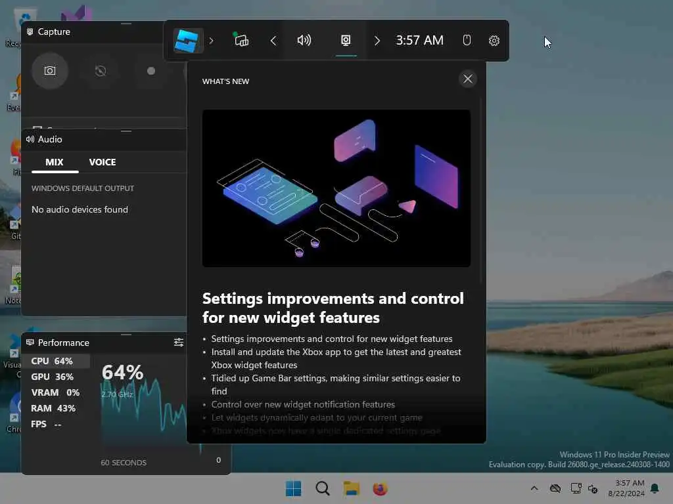Click the What's New panel scrollbar
This screenshot has height=504, width=673.
click(x=480, y=191)
